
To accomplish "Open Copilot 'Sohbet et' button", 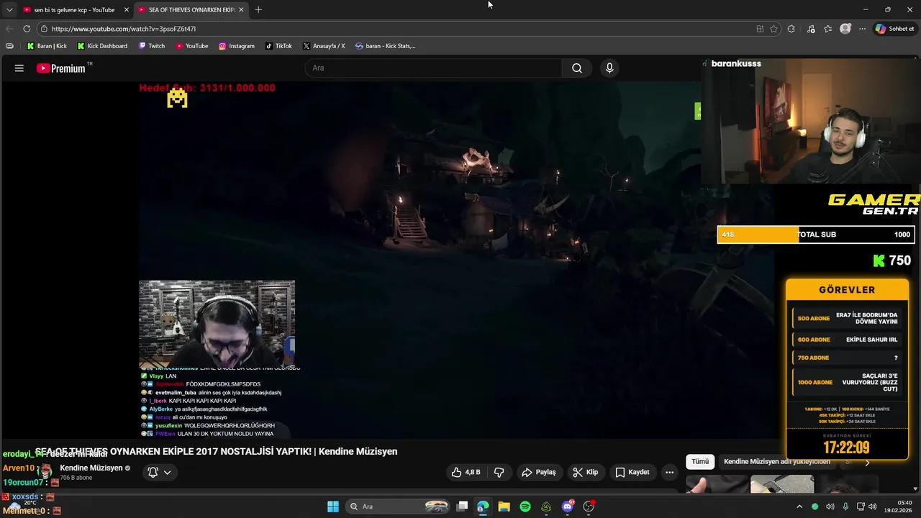I will (895, 29).
